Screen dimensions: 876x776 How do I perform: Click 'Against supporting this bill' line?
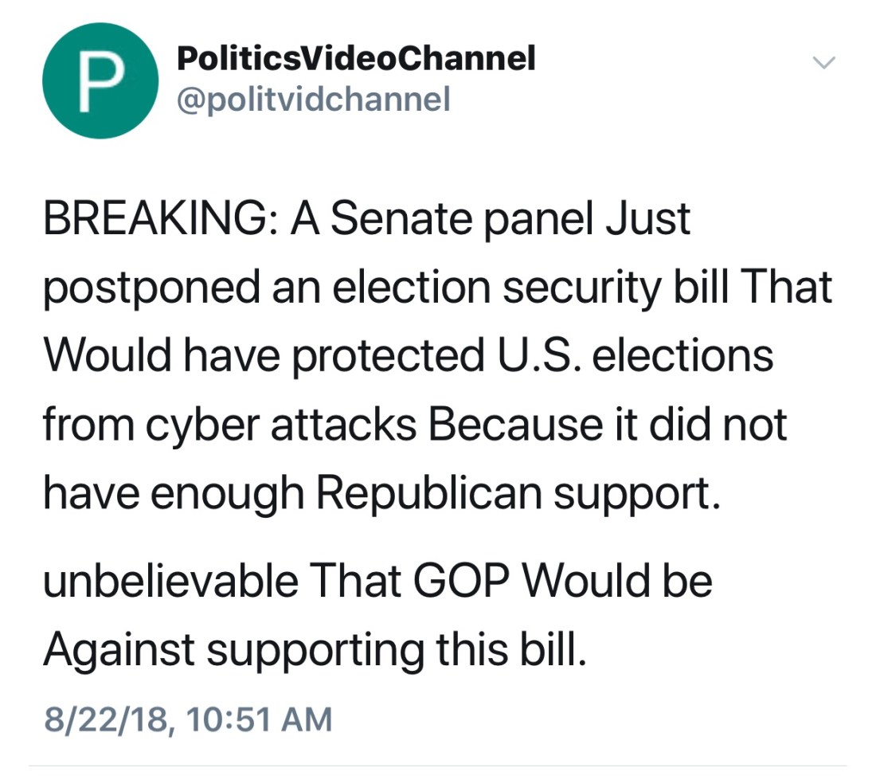click(x=315, y=650)
